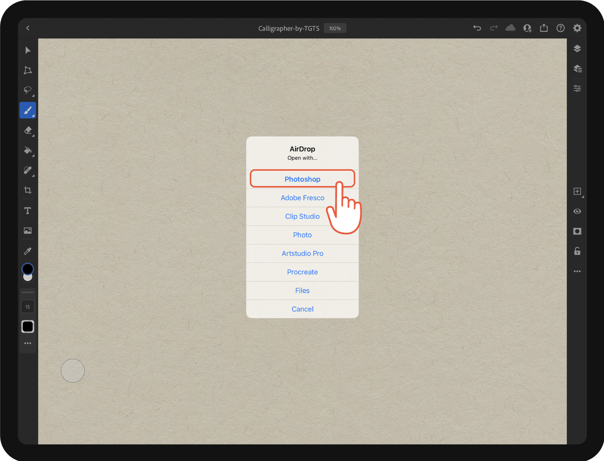Open brush size value 15
Viewport: 604px width, 461px height.
click(x=28, y=307)
